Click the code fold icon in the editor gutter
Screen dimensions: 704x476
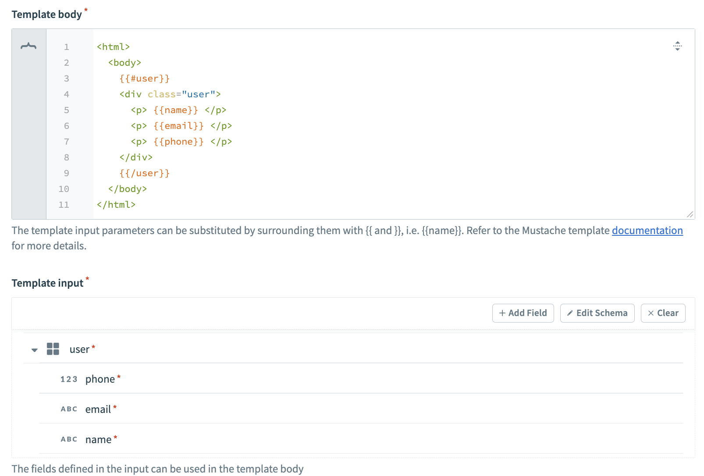(x=28, y=46)
